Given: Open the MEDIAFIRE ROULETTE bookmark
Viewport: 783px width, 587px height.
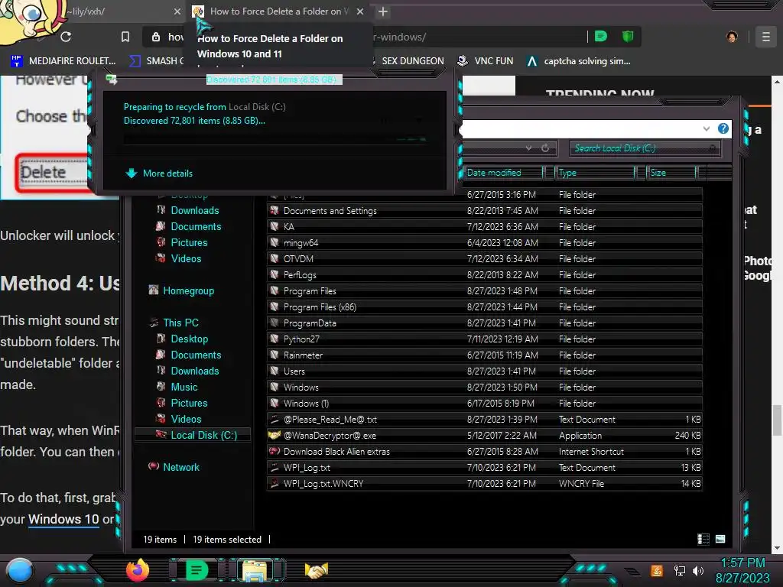Looking at the screenshot, I should [63, 61].
